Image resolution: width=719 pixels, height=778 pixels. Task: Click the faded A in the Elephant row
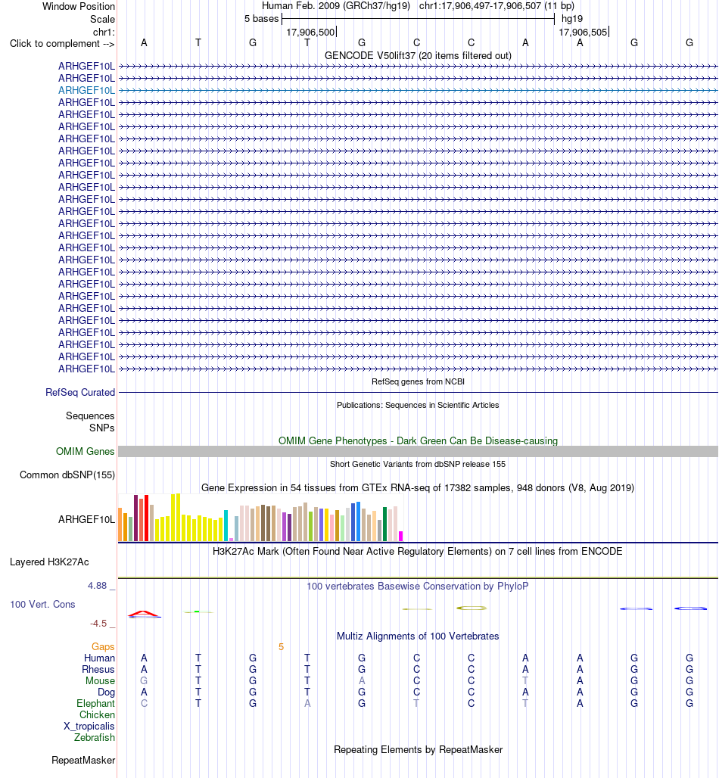click(307, 704)
